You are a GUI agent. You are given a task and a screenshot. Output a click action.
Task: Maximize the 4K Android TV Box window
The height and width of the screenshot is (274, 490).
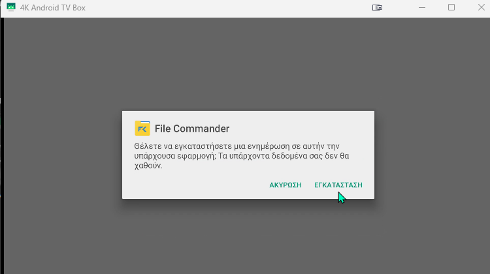coord(451,7)
